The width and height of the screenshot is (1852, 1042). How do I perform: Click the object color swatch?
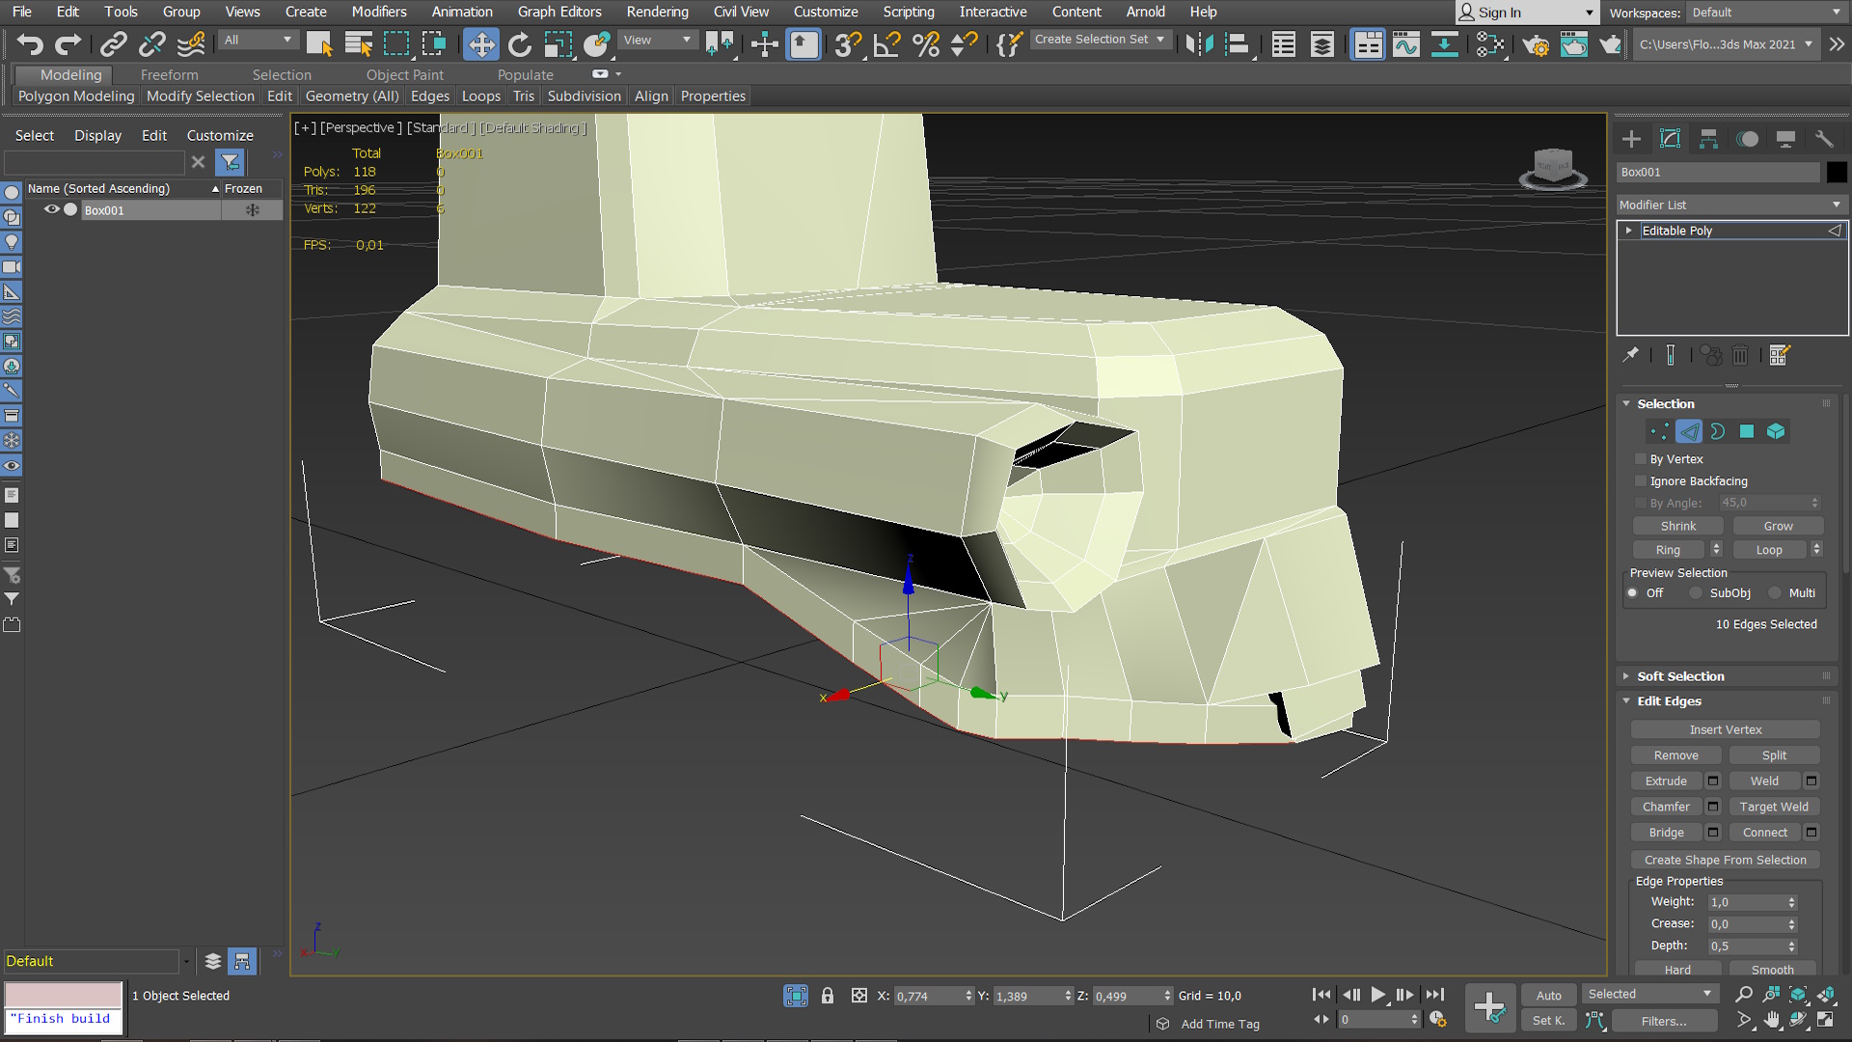[1837, 172]
